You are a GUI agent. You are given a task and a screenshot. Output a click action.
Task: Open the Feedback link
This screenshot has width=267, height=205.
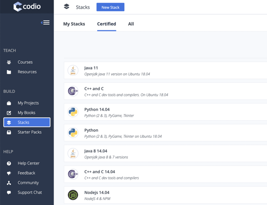point(26,173)
